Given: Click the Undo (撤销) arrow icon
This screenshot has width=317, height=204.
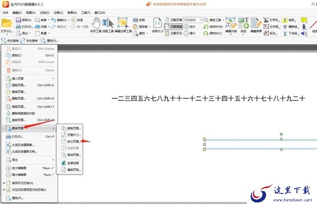Looking at the screenshot, I should click(53, 20).
